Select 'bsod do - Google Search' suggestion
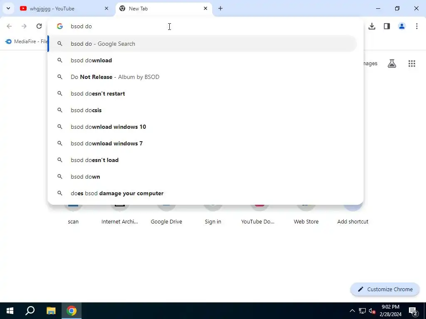 point(203,44)
